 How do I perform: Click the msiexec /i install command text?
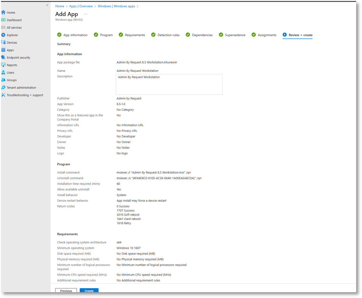click(153, 172)
